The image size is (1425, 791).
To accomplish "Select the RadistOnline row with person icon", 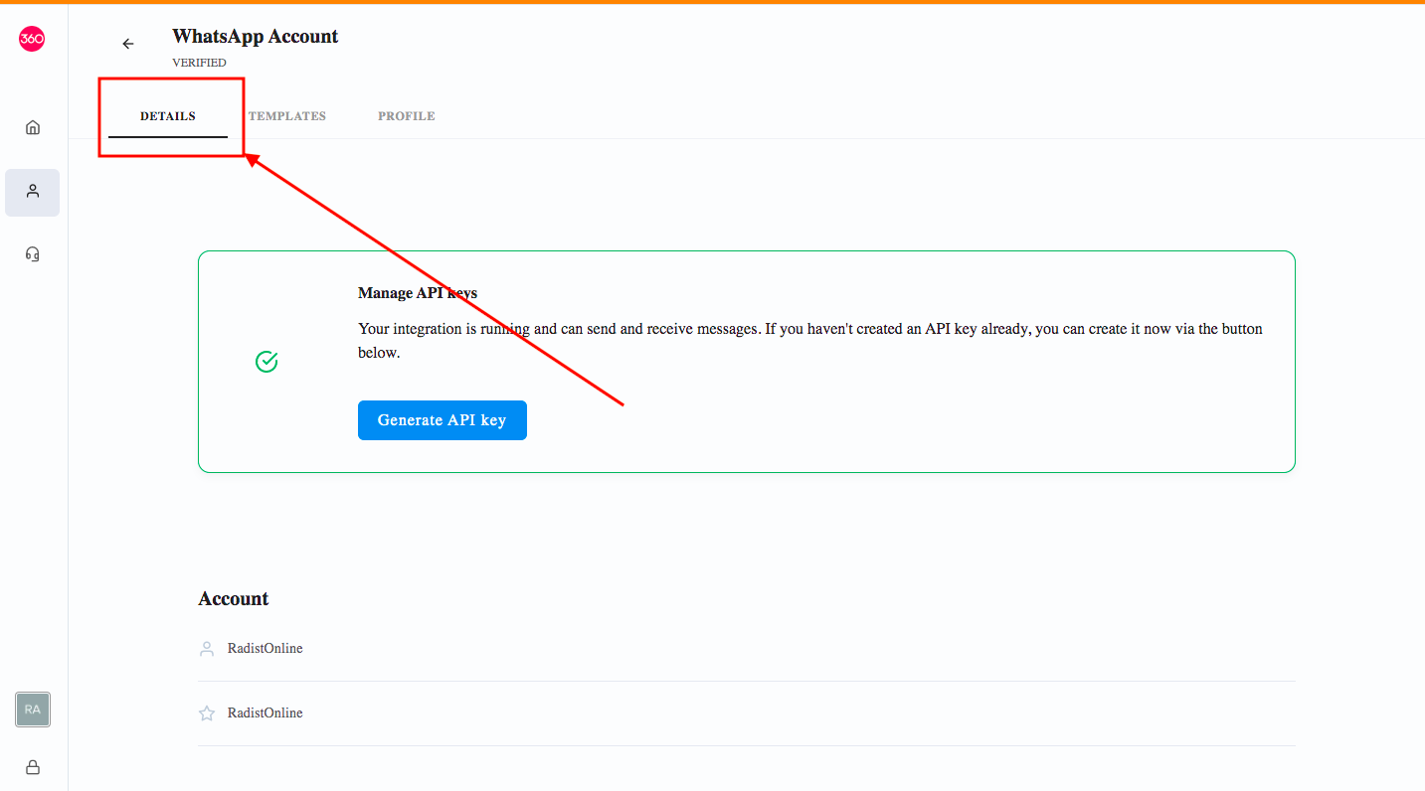I will [x=747, y=649].
